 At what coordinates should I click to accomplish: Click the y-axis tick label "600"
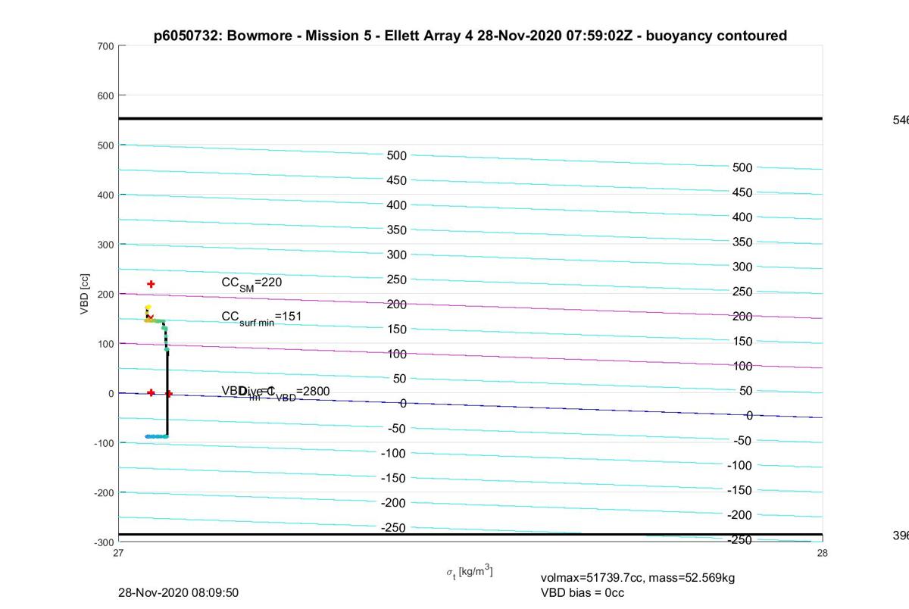pos(105,95)
